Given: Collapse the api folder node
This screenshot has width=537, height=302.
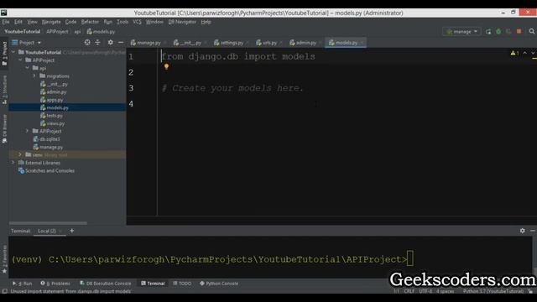Looking at the screenshot, I should coord(28,68).
